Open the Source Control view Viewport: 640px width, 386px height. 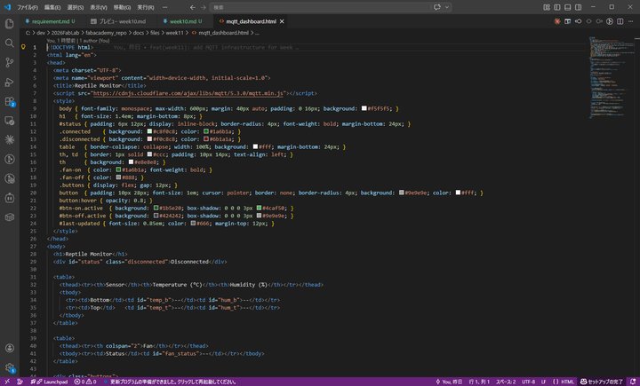pos(10,62)
